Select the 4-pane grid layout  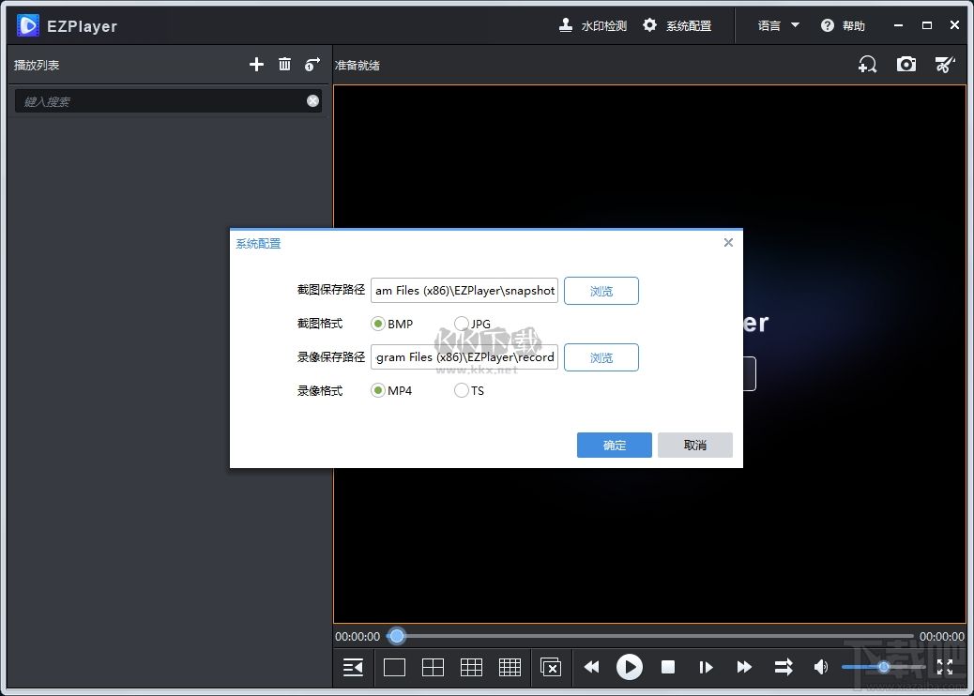pos(433,667)
